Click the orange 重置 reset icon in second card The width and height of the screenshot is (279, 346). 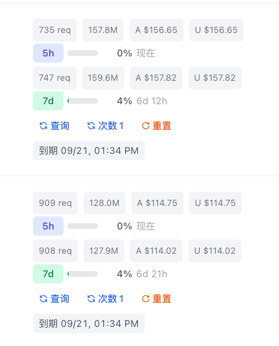(x=146, y=299)
